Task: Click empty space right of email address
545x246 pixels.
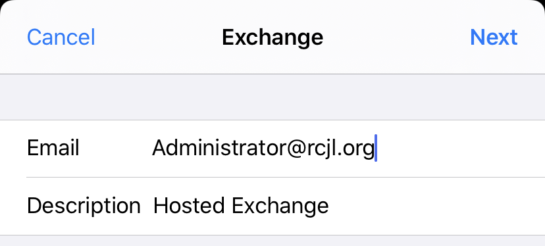Action: [459, 149]
